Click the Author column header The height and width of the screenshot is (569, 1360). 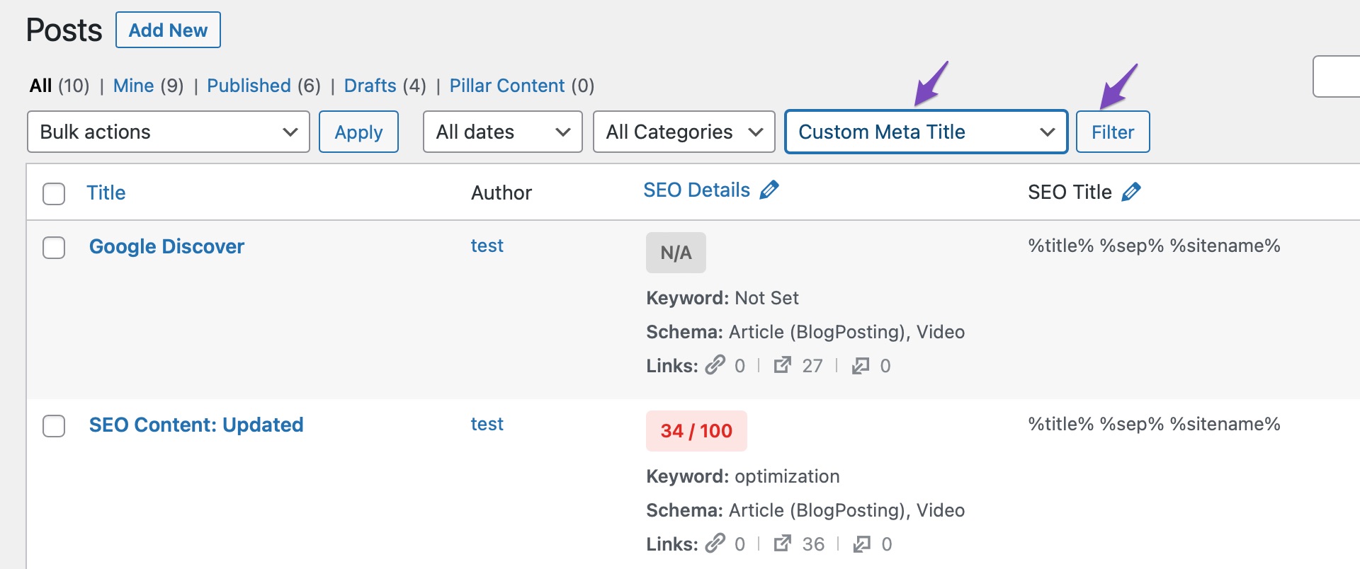point(501,192)
